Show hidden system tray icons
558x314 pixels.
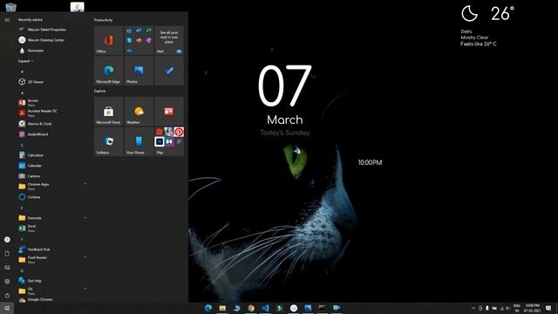tap(473, 308)
